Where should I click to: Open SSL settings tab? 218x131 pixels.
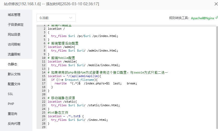(x=10, y=94)
